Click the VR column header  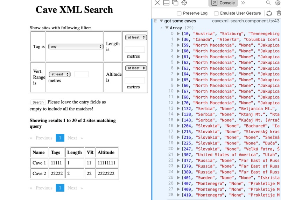point(90,152)
